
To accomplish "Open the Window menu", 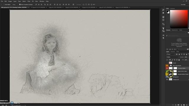I will pyautogui.click(x=42, y=1).
